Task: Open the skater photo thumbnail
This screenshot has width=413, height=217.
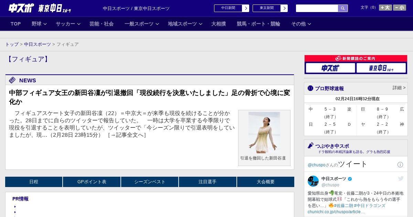Action: coord(264,133)
